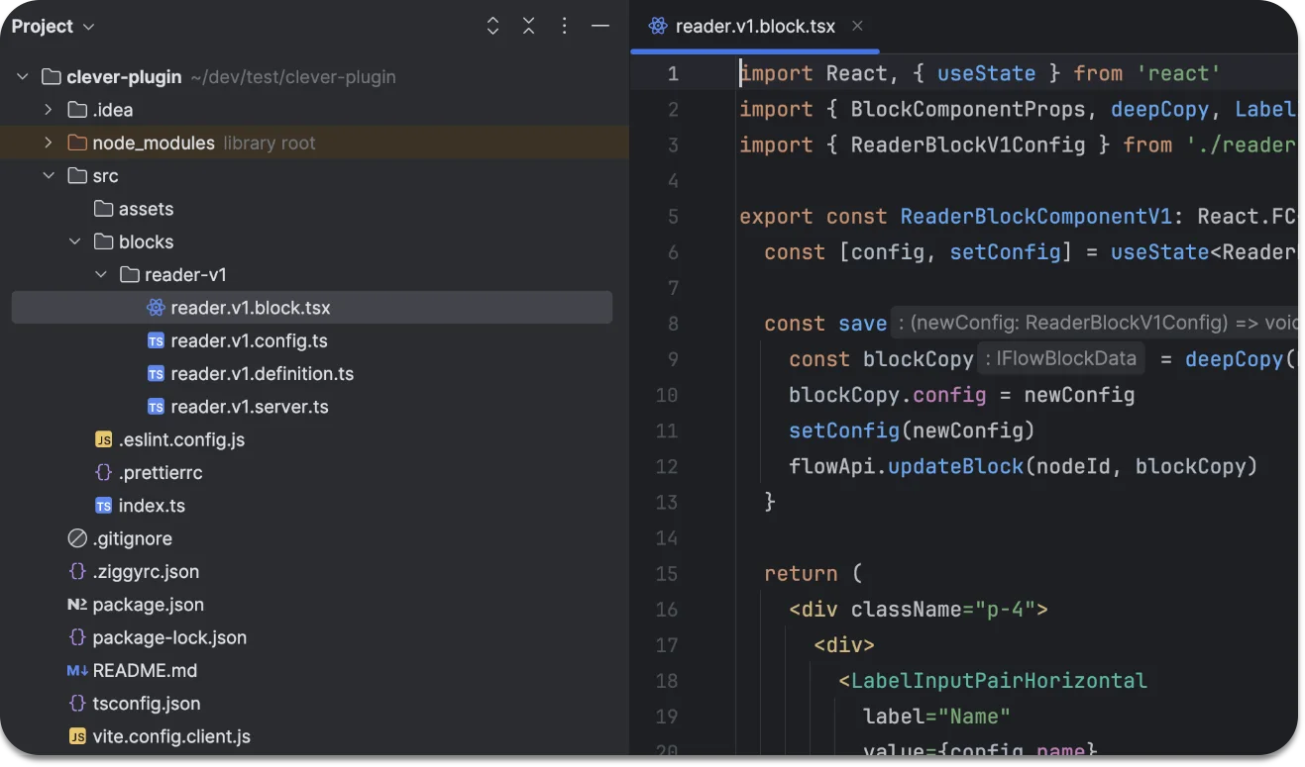The width and height of the screenshot is (1305, 767).
Task: Collapse the blocks folder
Action: coord(74,242)
